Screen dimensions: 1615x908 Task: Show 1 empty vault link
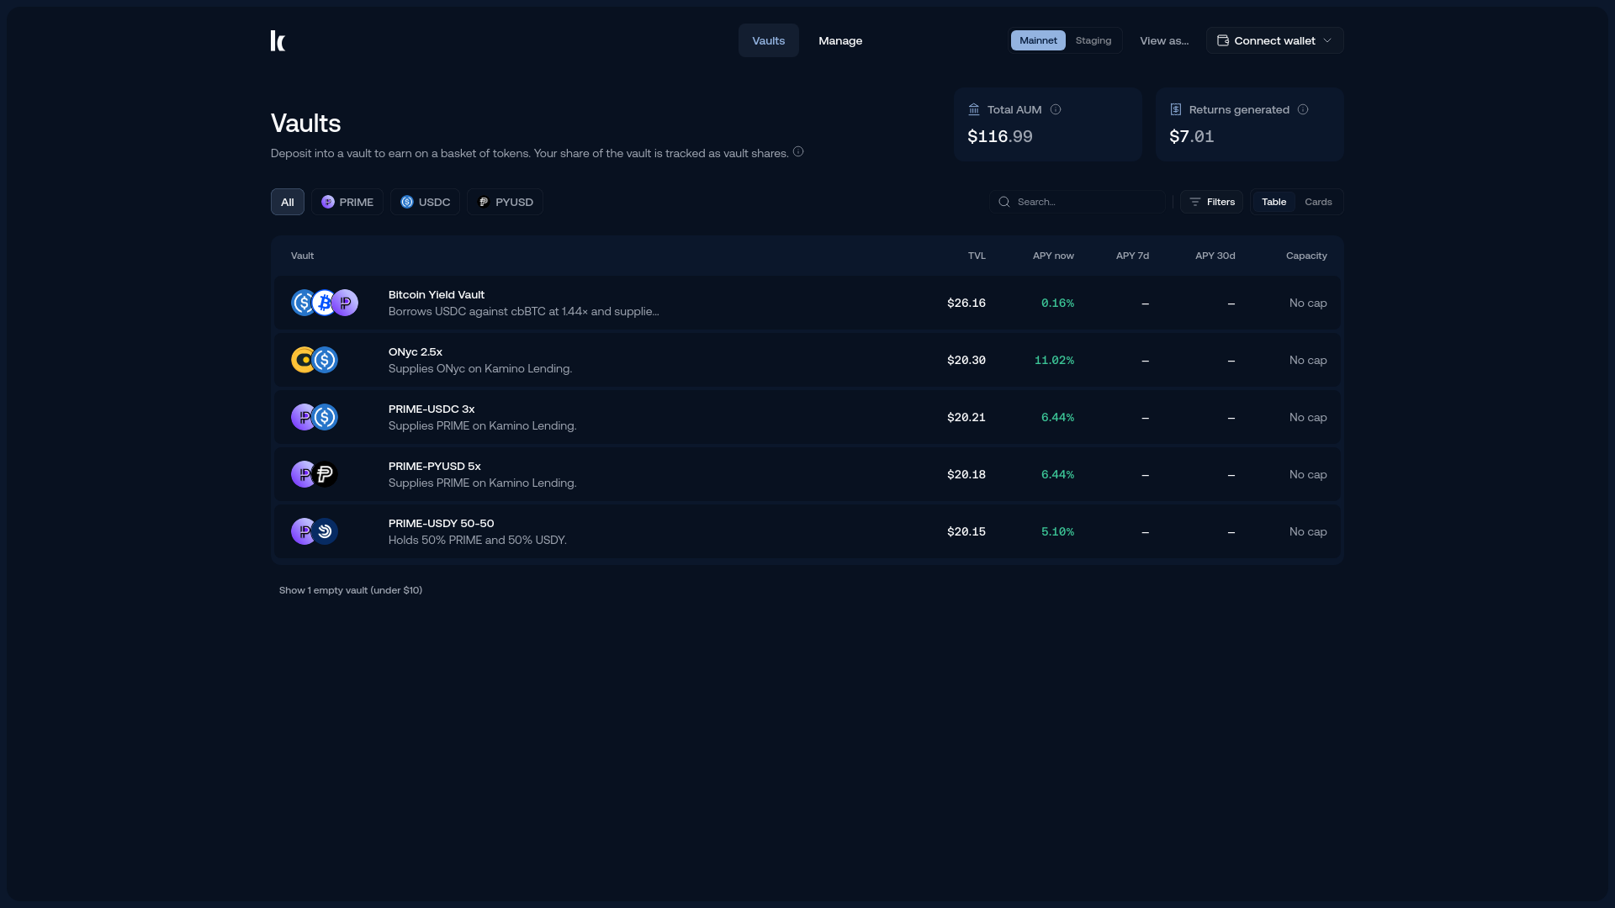coord(351,590)
